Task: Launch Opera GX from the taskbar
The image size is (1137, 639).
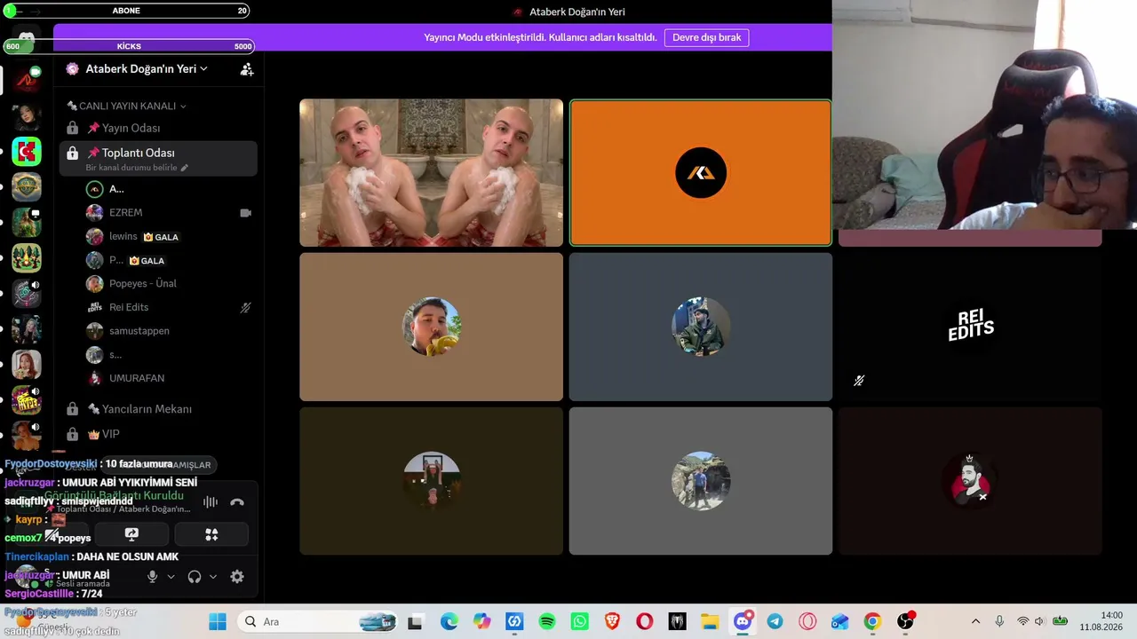Action: click(x=807, y=622)
